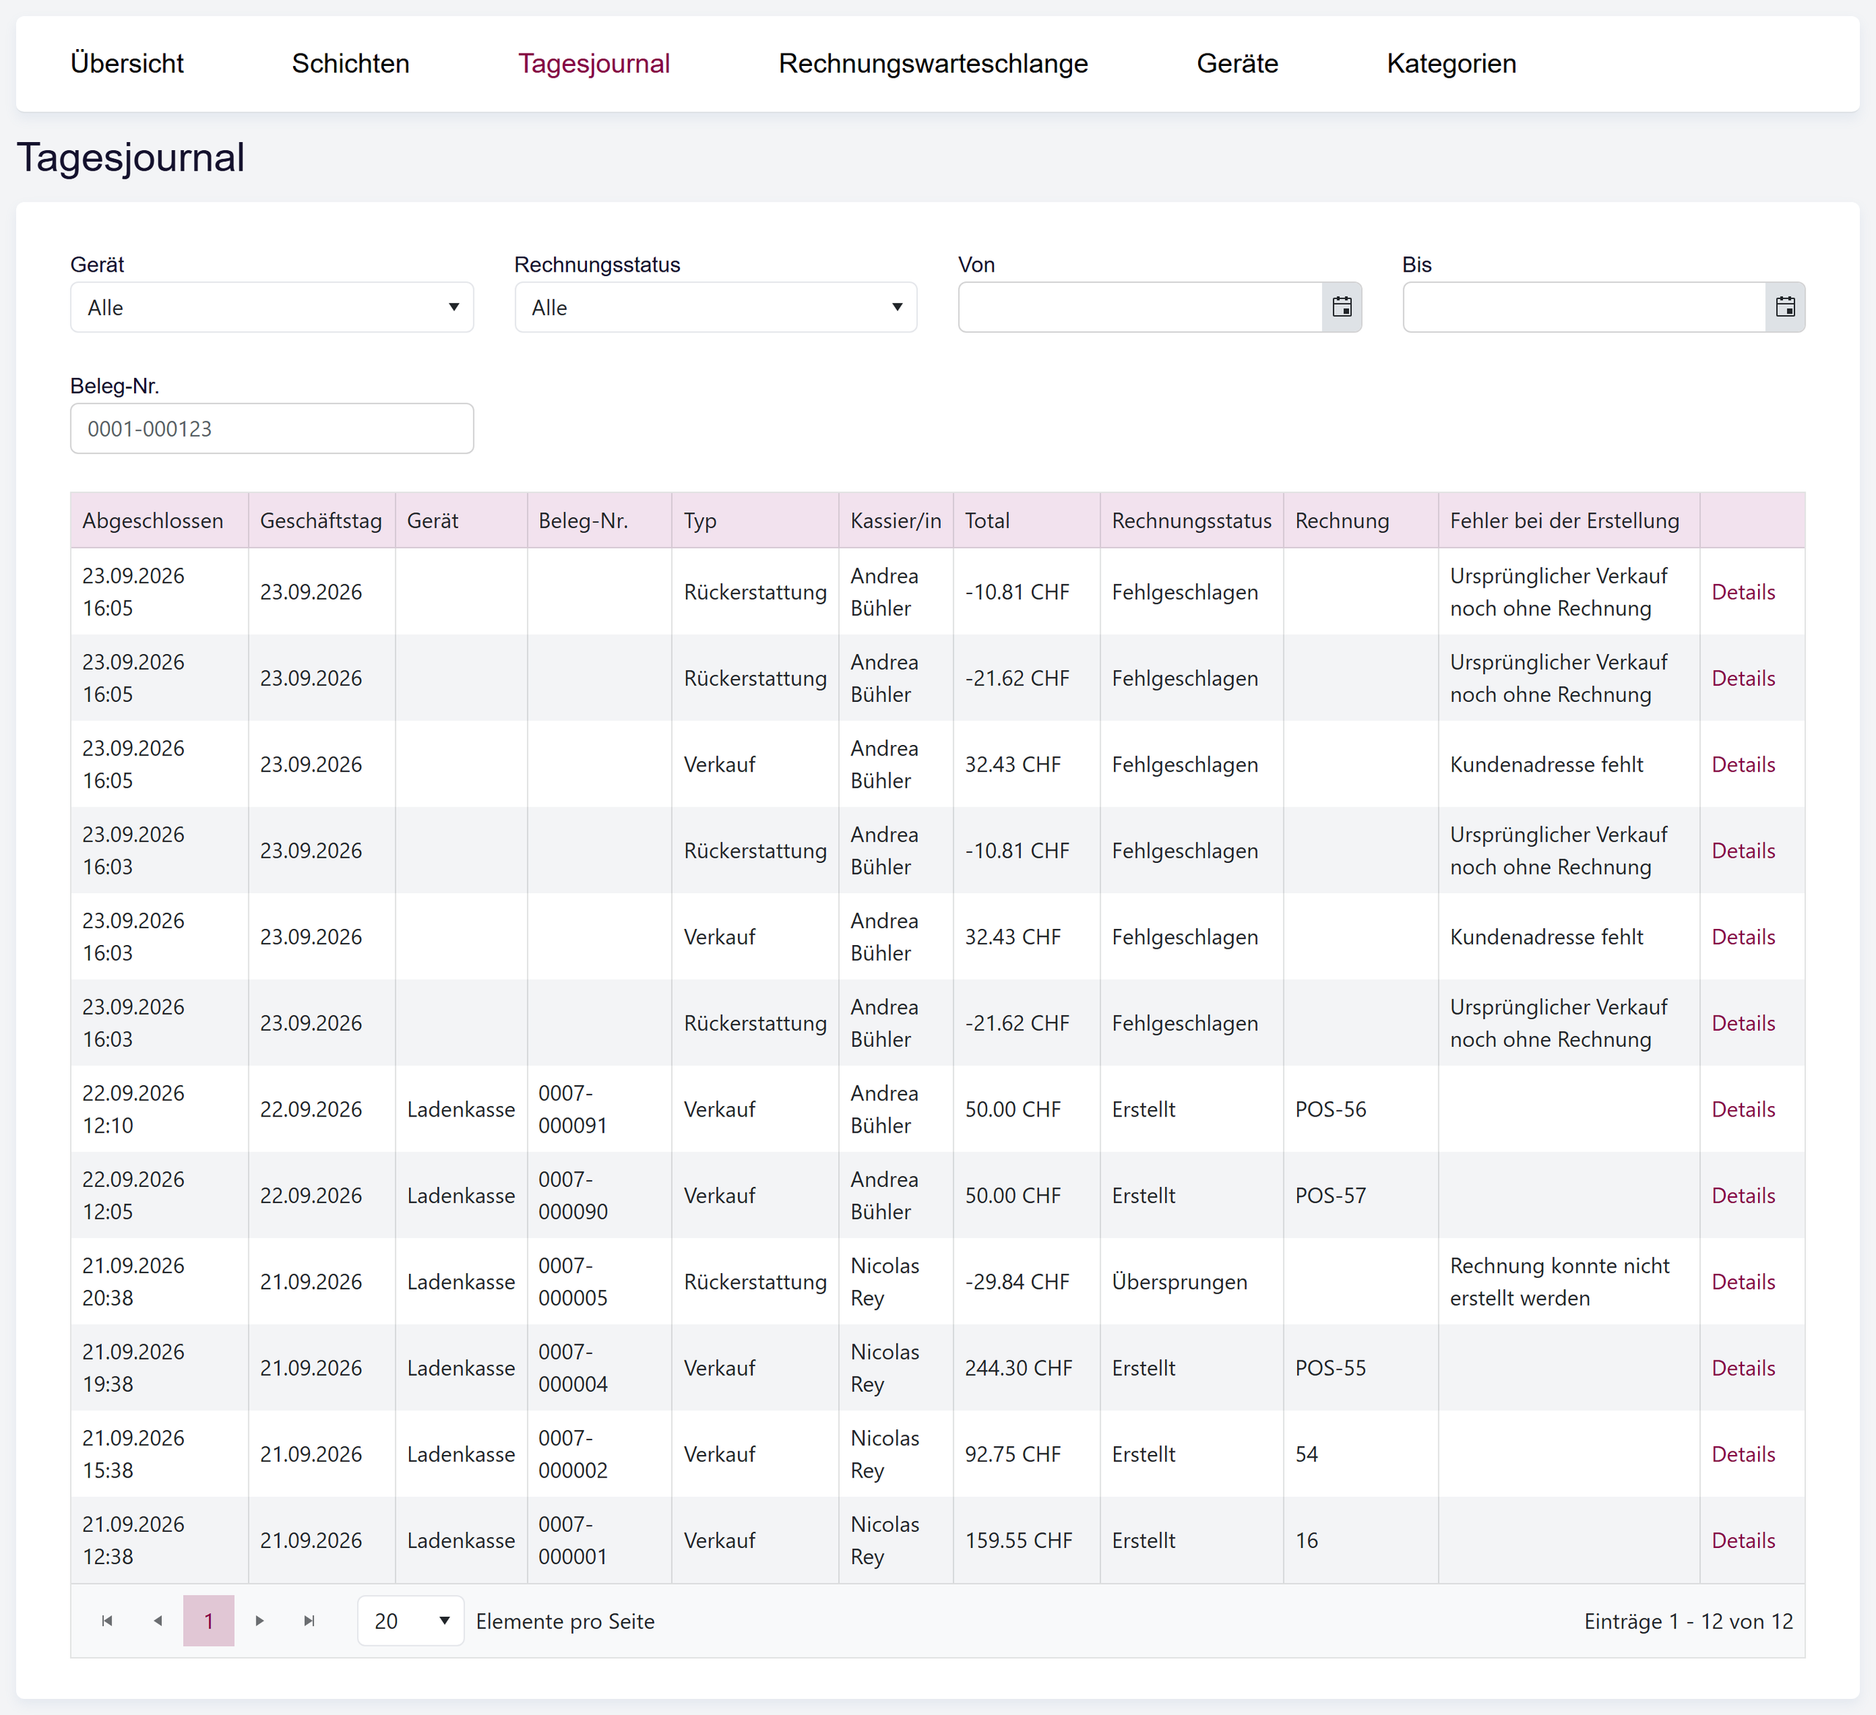Go to previous page arrow
1876x1715 pixels.
click(158, 1621)
